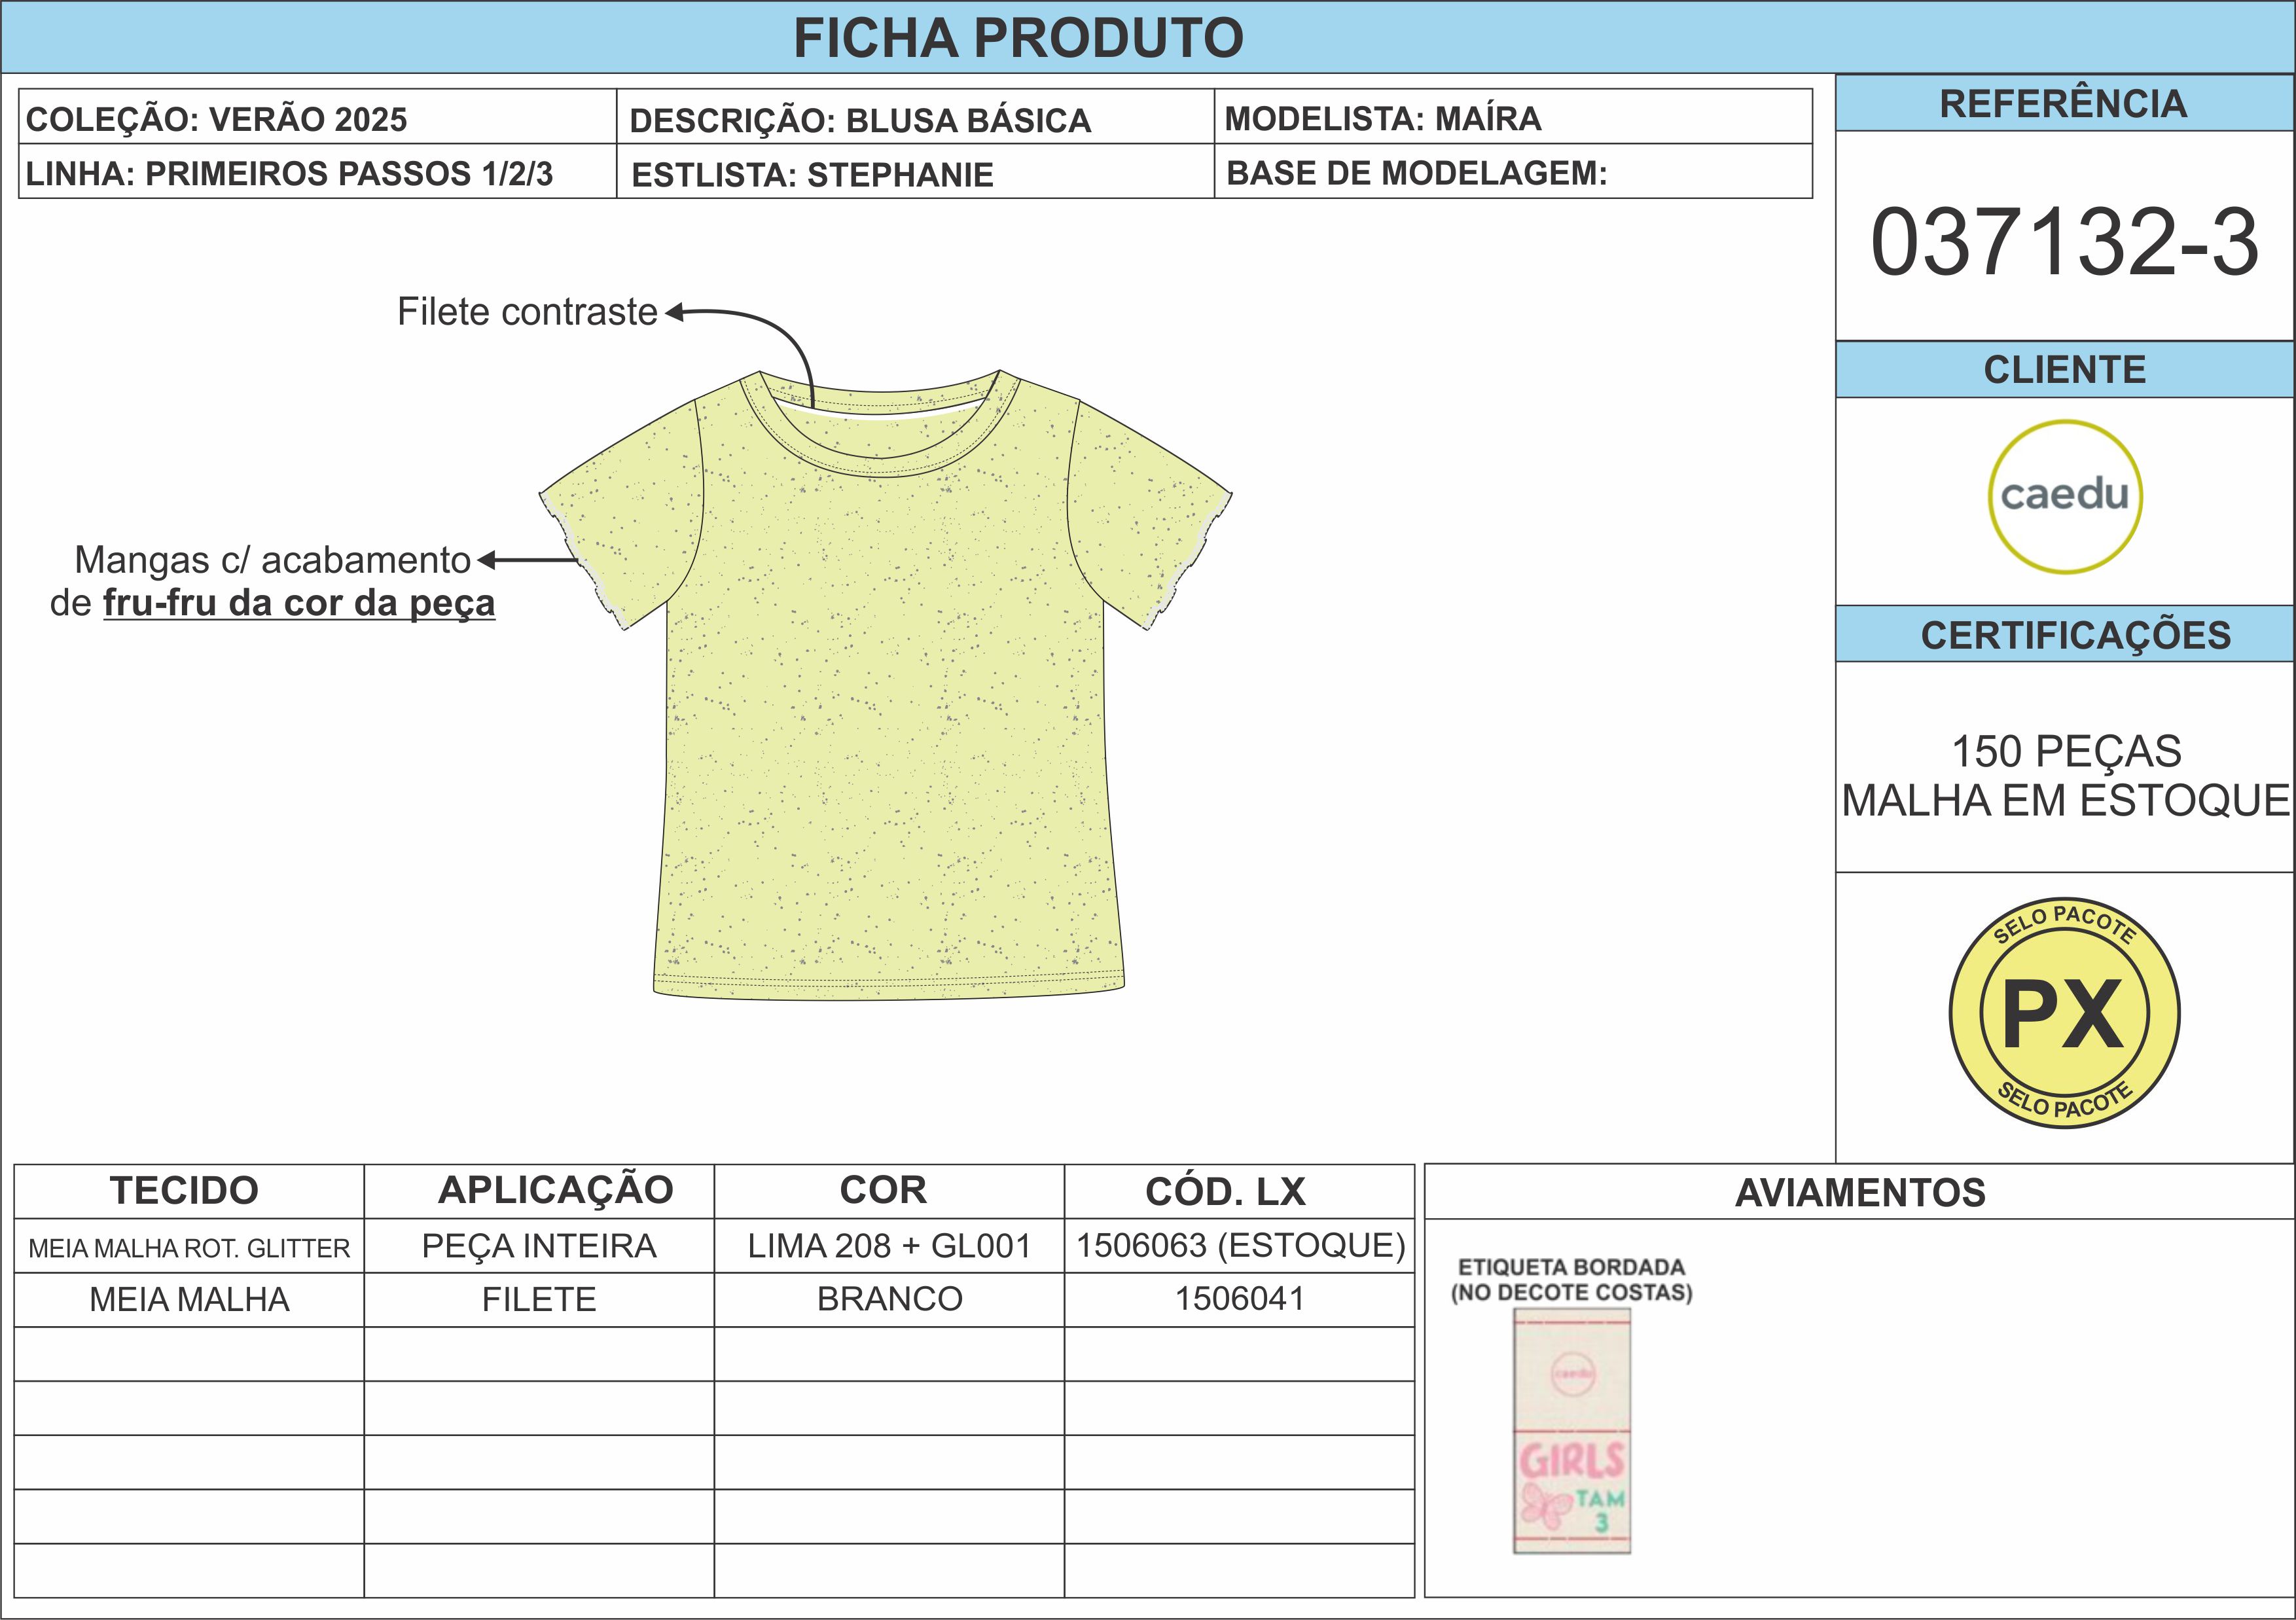Click the caedu client logo
Viewport: 2296px width, 1620px height.
2064,497
